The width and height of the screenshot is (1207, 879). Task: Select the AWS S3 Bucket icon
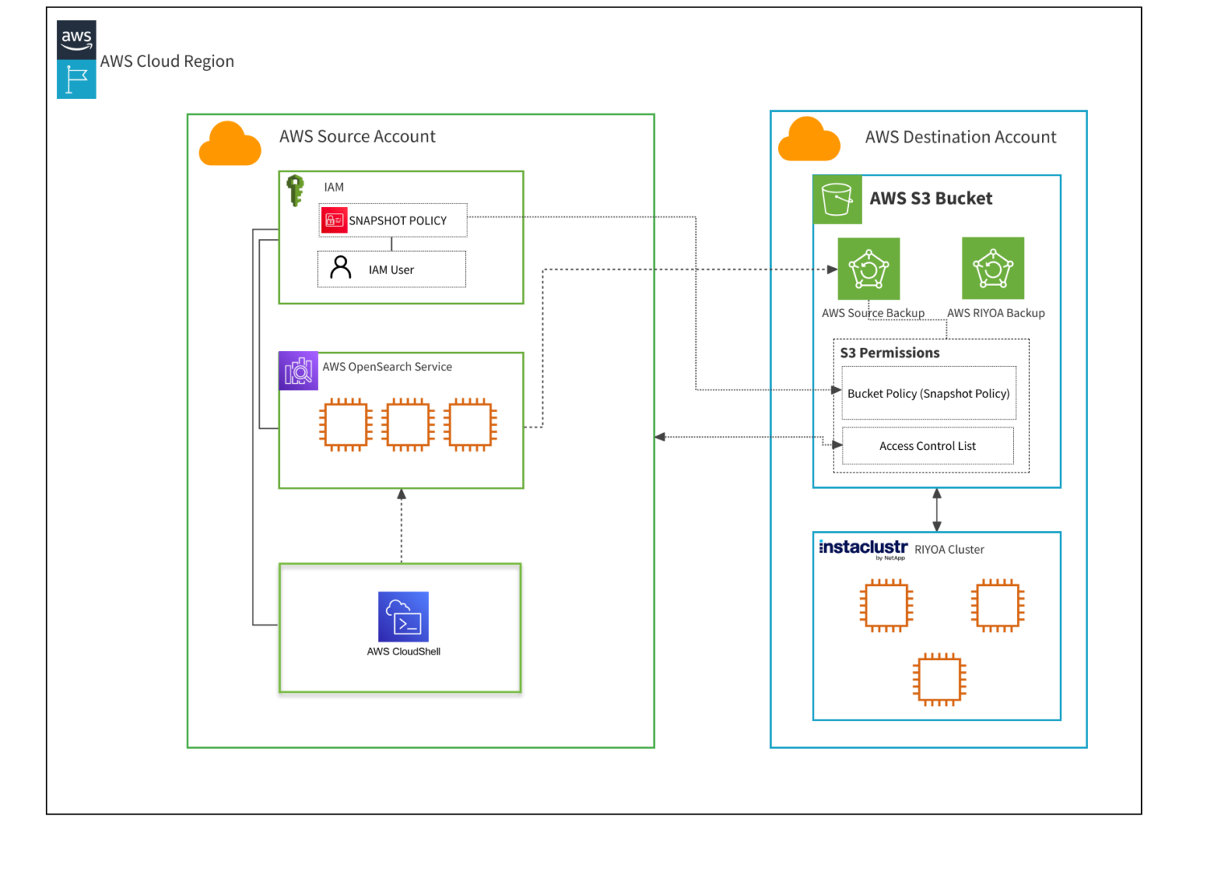click(x=837, y=199)
